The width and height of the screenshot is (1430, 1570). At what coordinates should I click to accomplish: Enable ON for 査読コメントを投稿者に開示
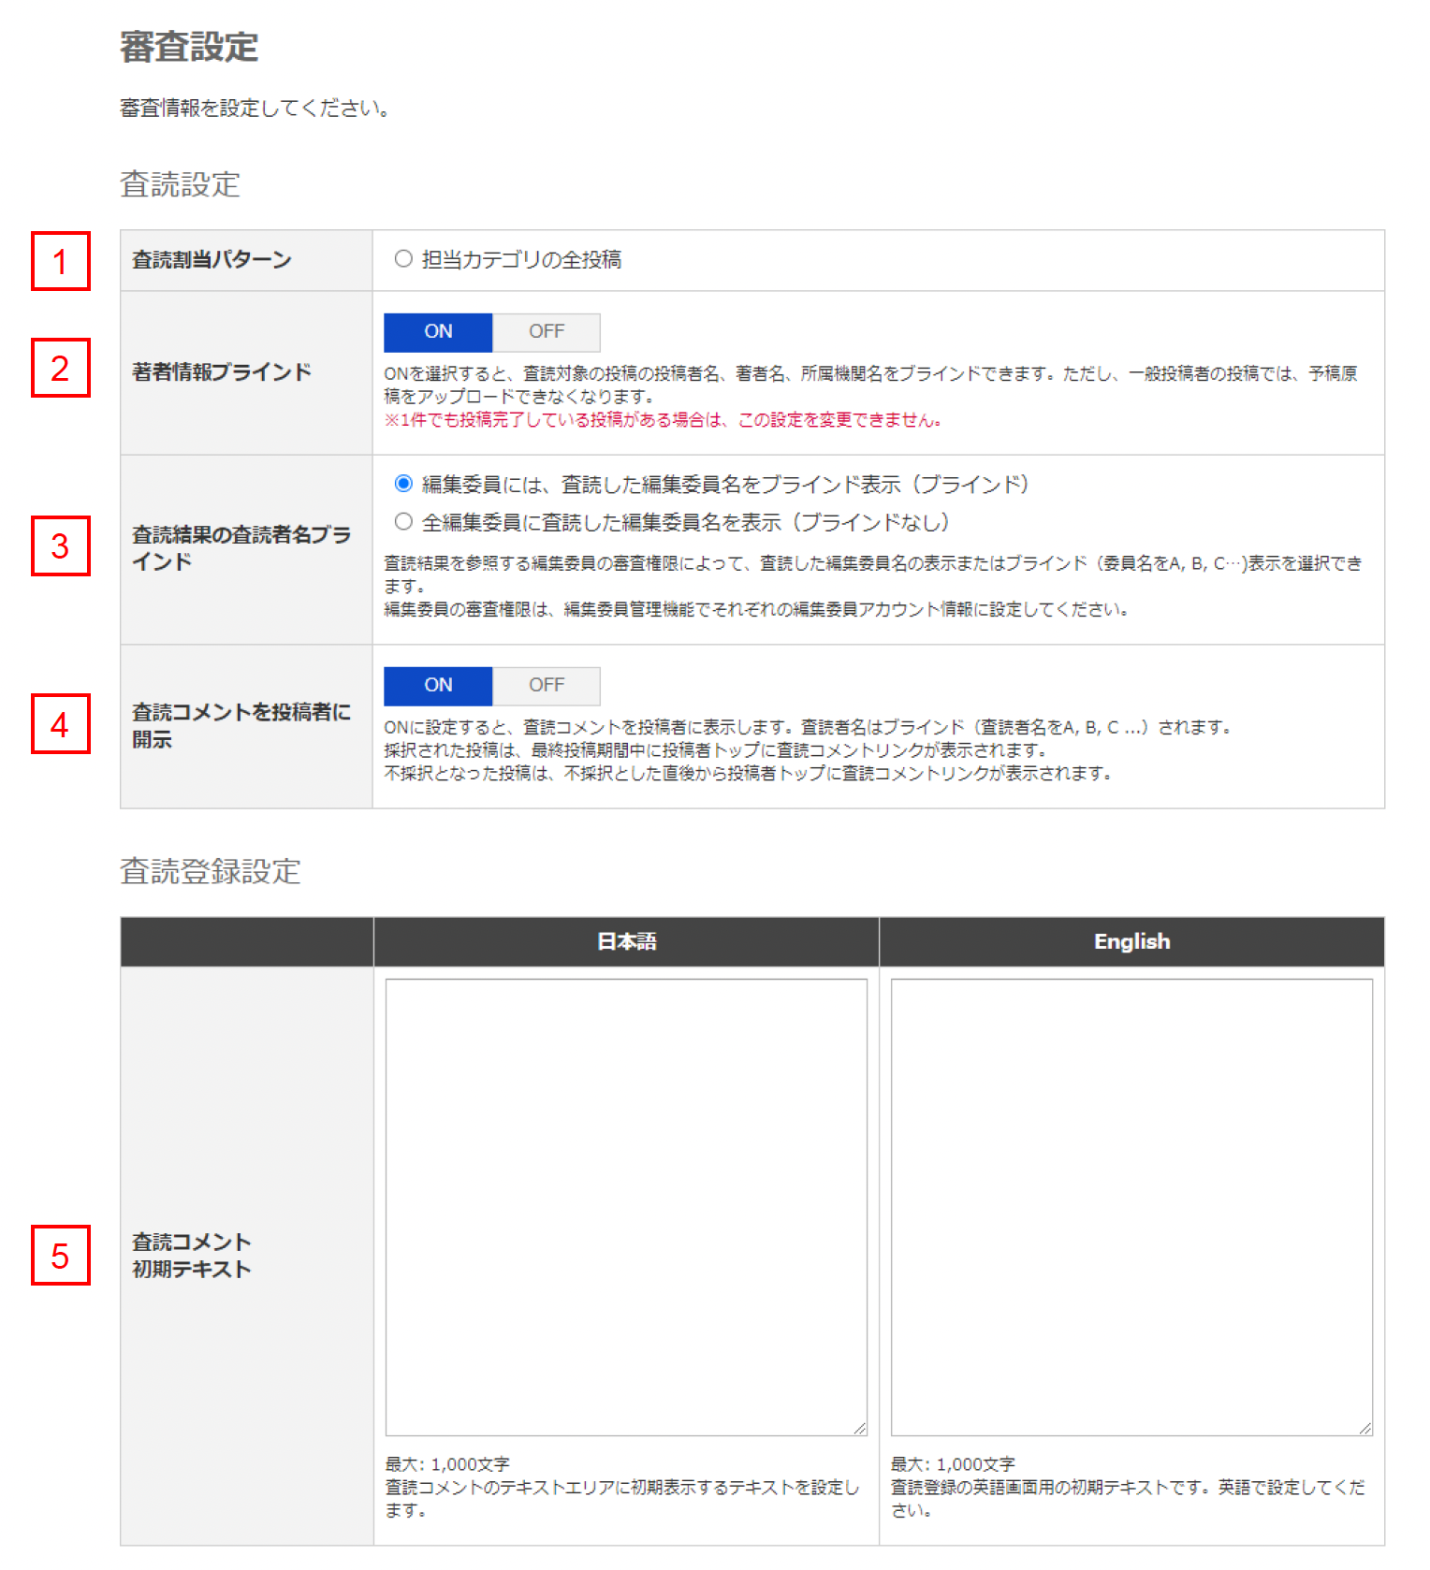[x=438, y=686]
